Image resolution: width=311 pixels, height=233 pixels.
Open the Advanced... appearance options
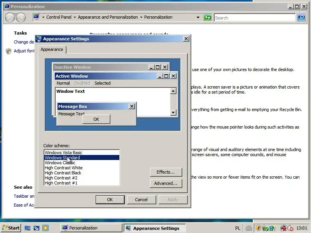166,183
